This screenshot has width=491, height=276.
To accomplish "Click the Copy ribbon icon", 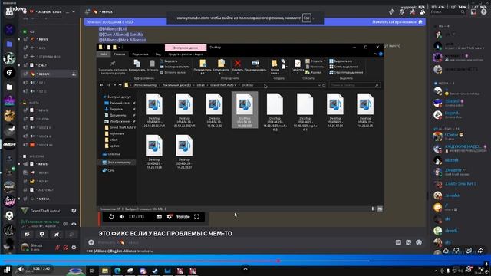I will click(x=137, y=63).
